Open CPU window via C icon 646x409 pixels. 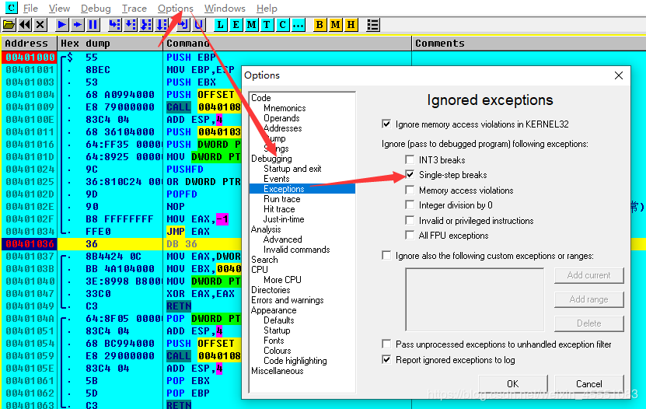pyautogui.click(x=283, y=25)
